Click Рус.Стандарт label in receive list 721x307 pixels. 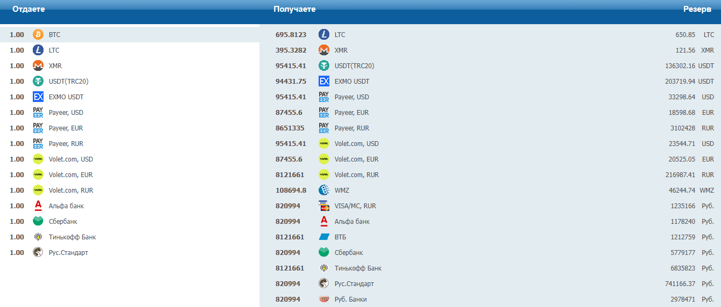pos(354,284)
